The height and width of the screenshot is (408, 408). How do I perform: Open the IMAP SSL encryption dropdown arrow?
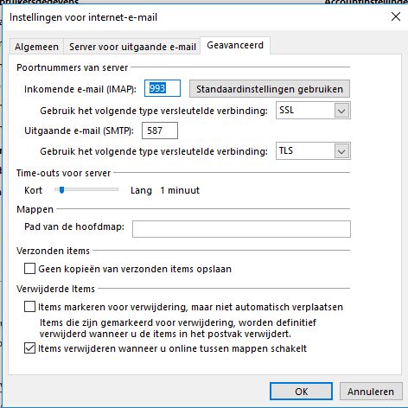click(341, 111)
